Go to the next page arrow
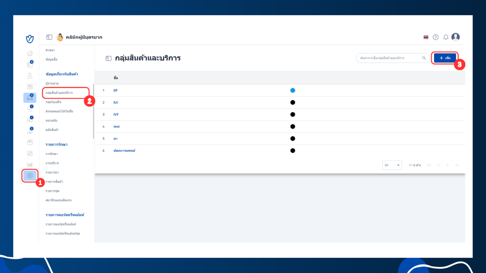 pos(448,165)
